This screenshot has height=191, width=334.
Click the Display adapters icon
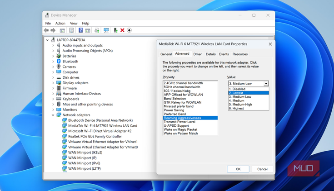[59, 83]
